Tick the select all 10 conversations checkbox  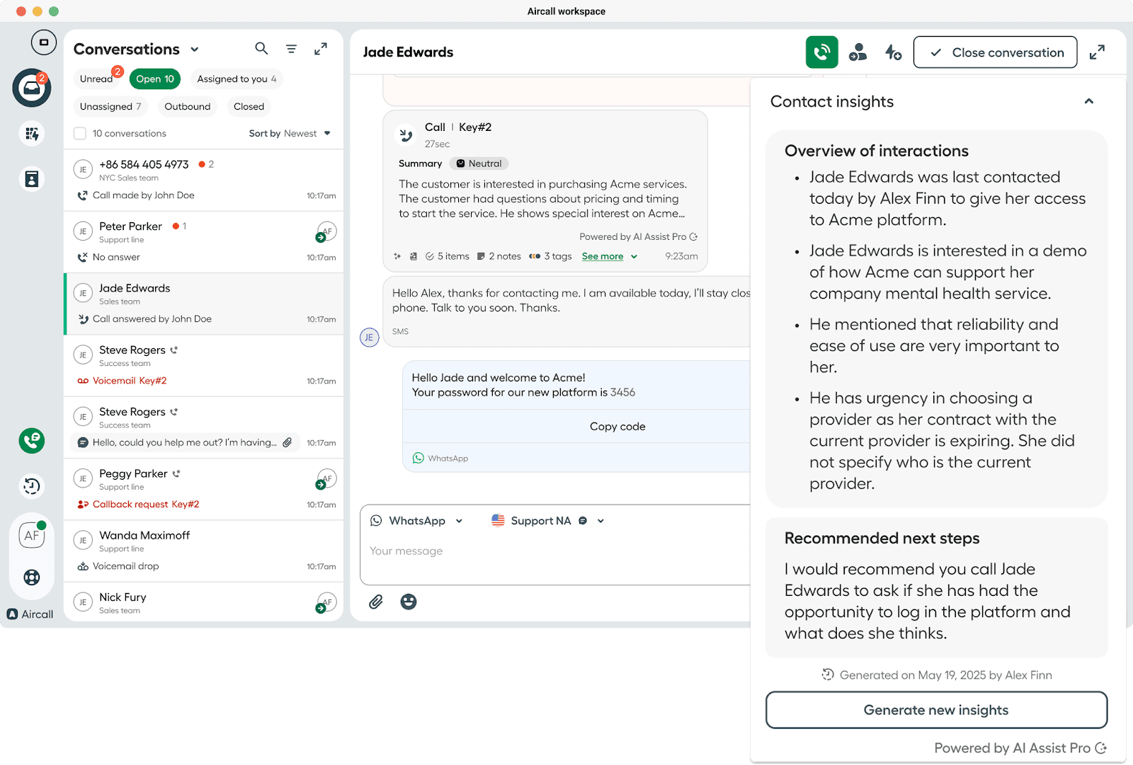click(x=80, y=134)
